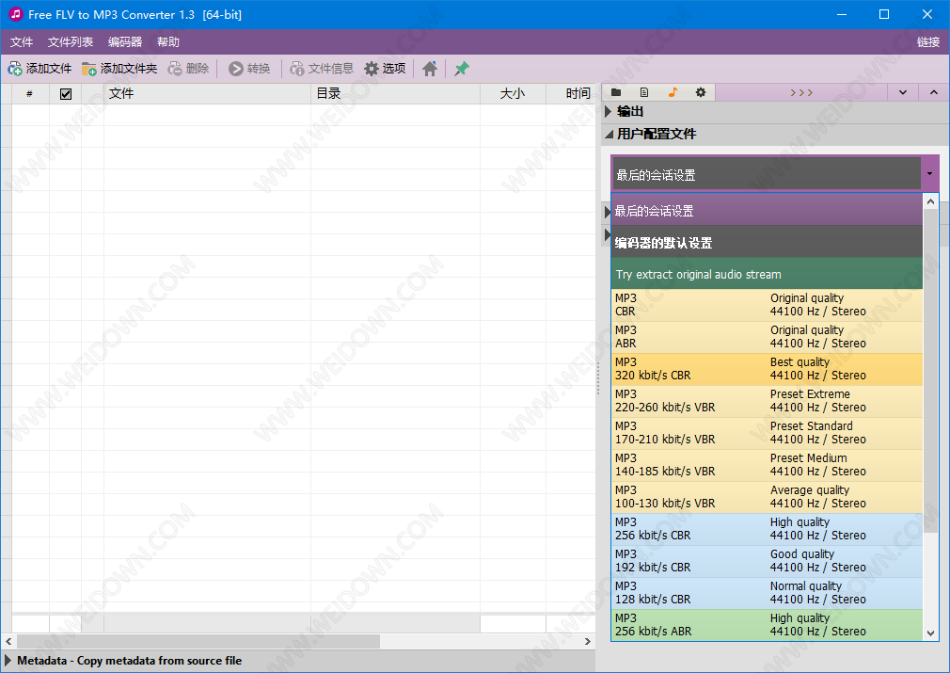
Task: Open Options (选项) gear in the toolbar
Action: coord(372,69)
